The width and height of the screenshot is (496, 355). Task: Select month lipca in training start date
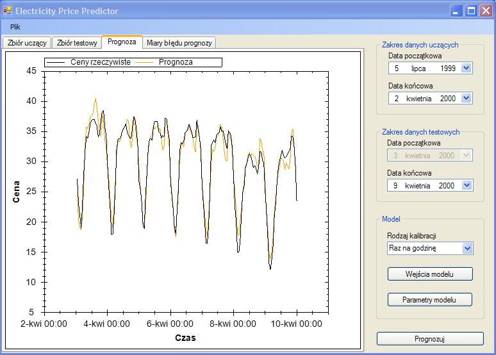click(x=418, y=69)
